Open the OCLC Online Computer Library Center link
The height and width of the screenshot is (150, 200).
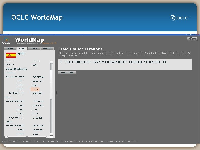pyautogui.click(x=25, y=141)
